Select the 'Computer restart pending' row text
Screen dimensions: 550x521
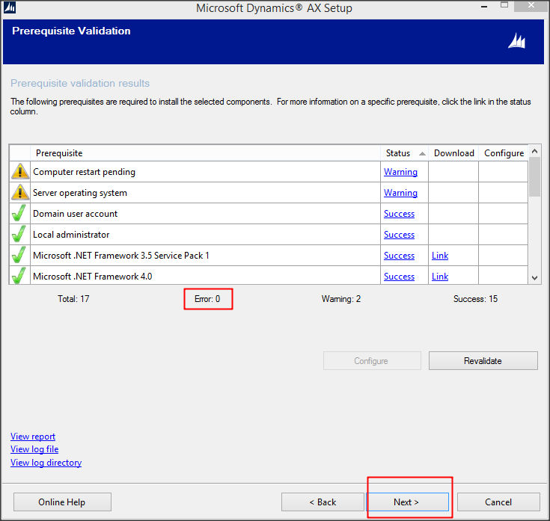click(84, 172)
